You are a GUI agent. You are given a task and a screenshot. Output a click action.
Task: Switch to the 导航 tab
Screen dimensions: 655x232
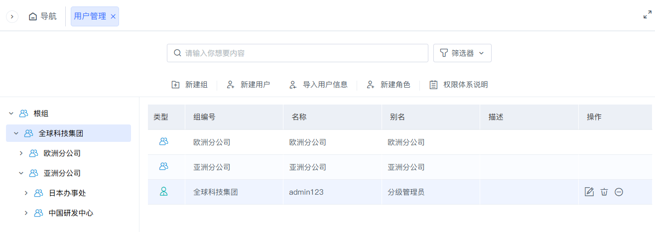(x=43, y=16)
